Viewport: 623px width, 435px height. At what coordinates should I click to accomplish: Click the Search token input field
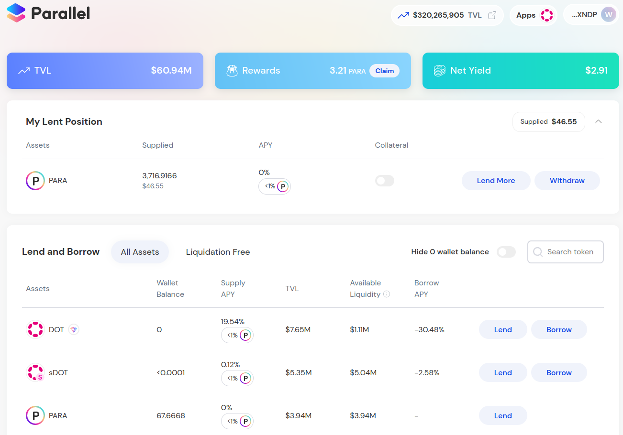pos(569,252)
